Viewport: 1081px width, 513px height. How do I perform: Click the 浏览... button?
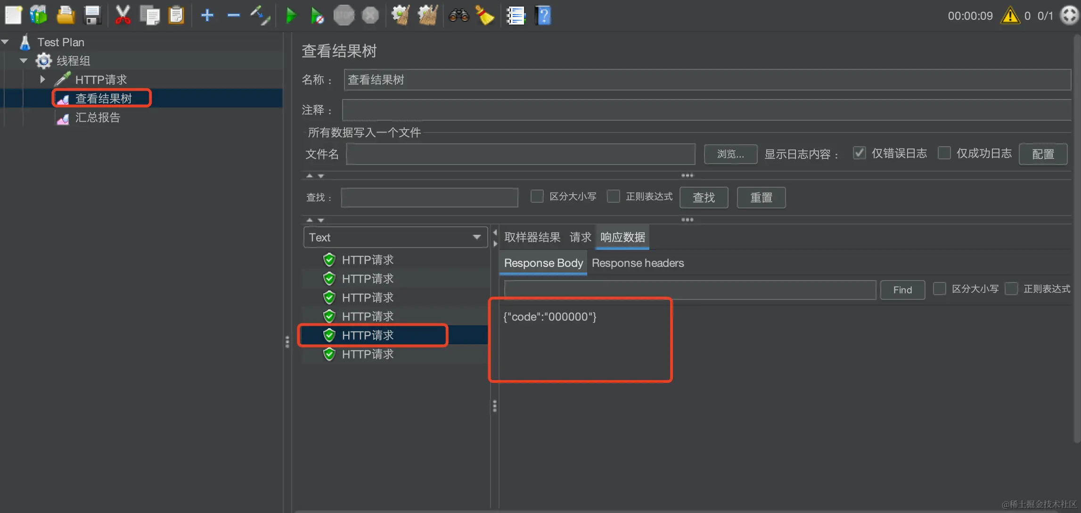pyautogui.click(x=730, y=154)
